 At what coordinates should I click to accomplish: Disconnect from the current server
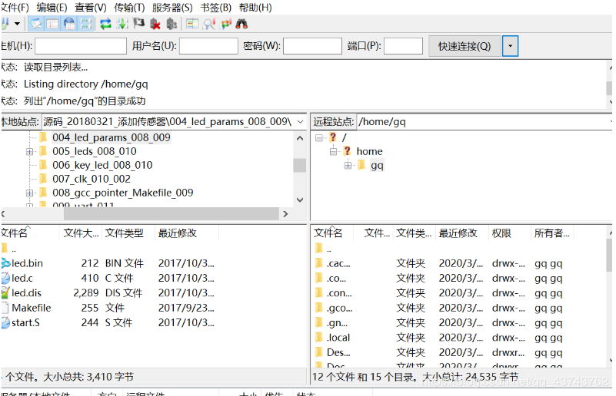tap(155, 24)
